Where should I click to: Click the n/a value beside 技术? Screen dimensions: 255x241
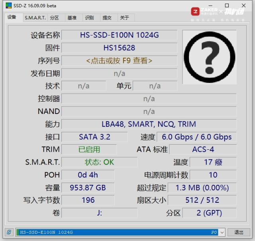pyautogui.click(x=84, y=86)
